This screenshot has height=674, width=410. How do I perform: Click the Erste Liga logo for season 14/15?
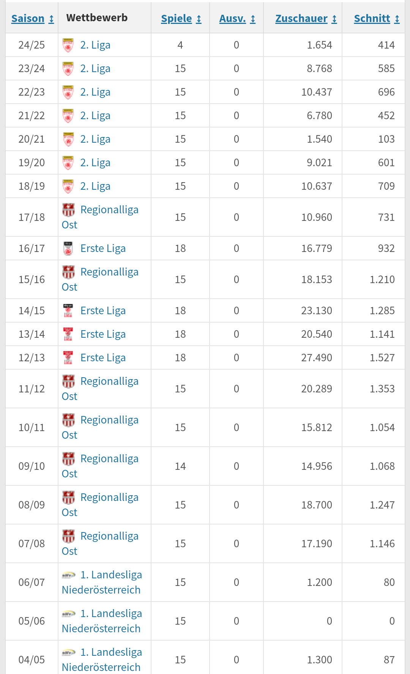(68, 311)
